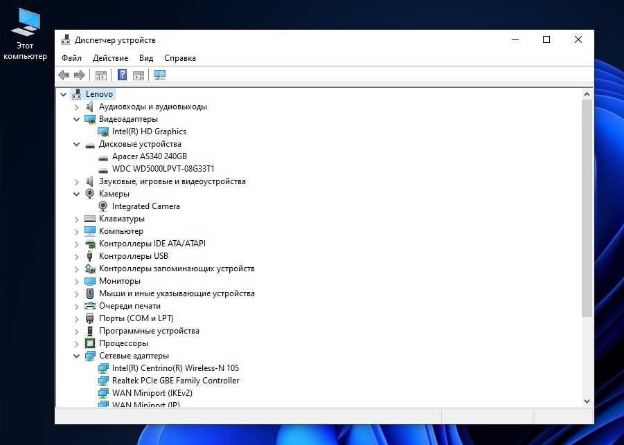The width and height of the screenshot is (624, 445).
Task: Click the show/hide console tree toolbar icon
Action: pyautogui.click(x=101, y=75)
